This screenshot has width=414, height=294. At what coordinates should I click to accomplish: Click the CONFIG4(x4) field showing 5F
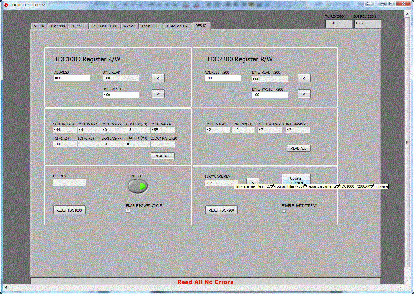click(x=162, y=130)
